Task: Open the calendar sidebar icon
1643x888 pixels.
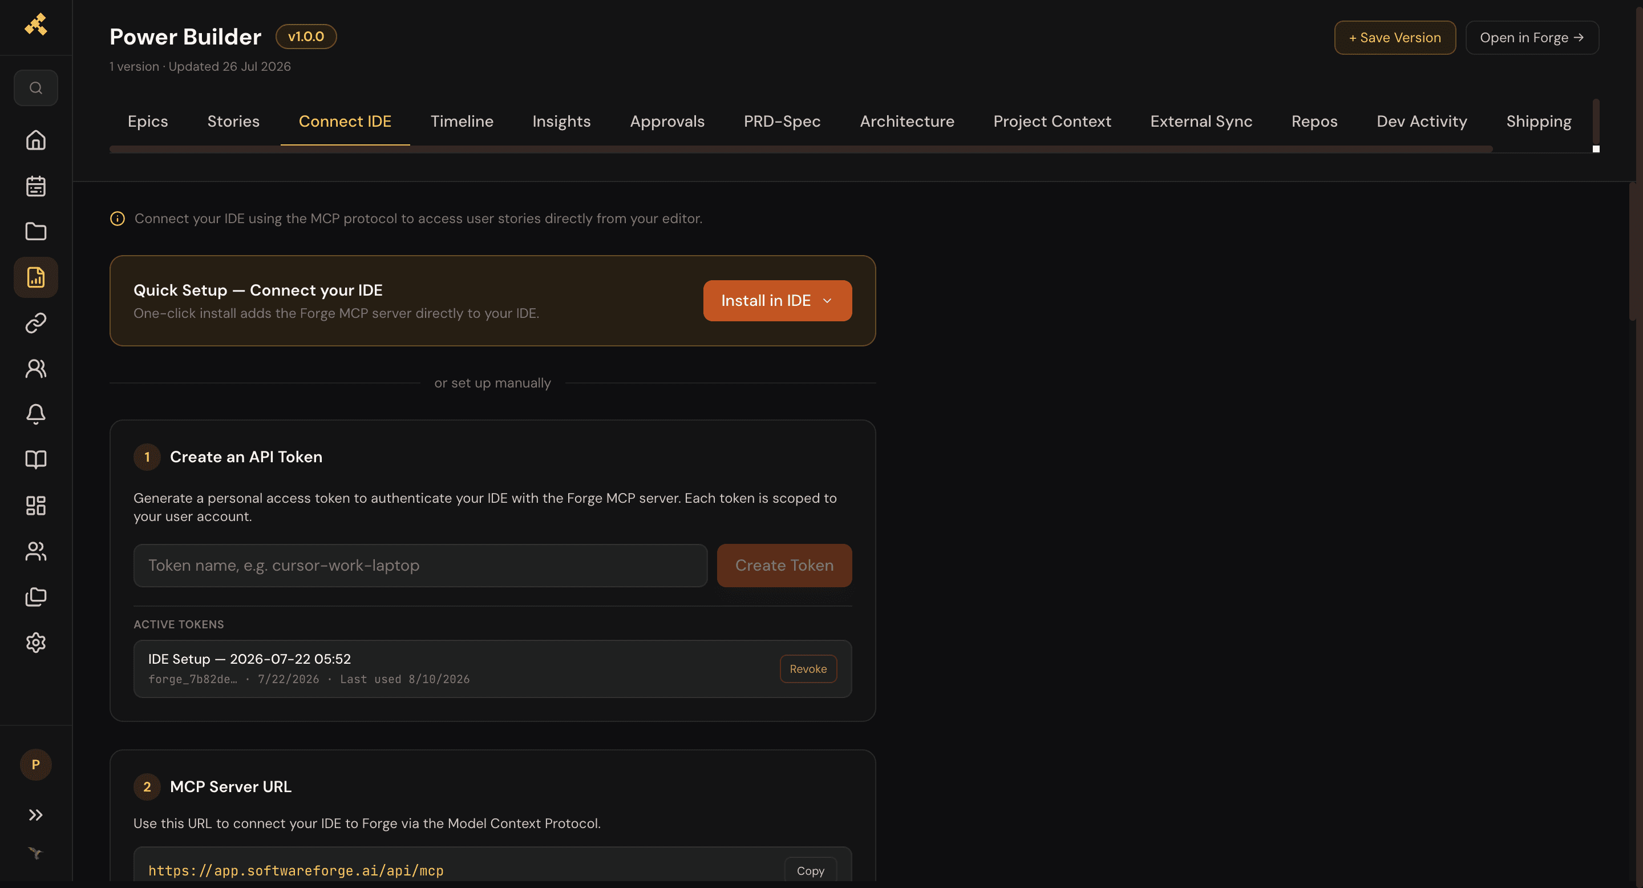Action: [x=36, y=185]
